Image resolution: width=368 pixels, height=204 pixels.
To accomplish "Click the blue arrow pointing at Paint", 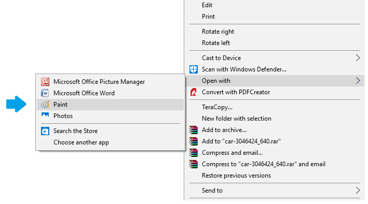I will [16, 104].
